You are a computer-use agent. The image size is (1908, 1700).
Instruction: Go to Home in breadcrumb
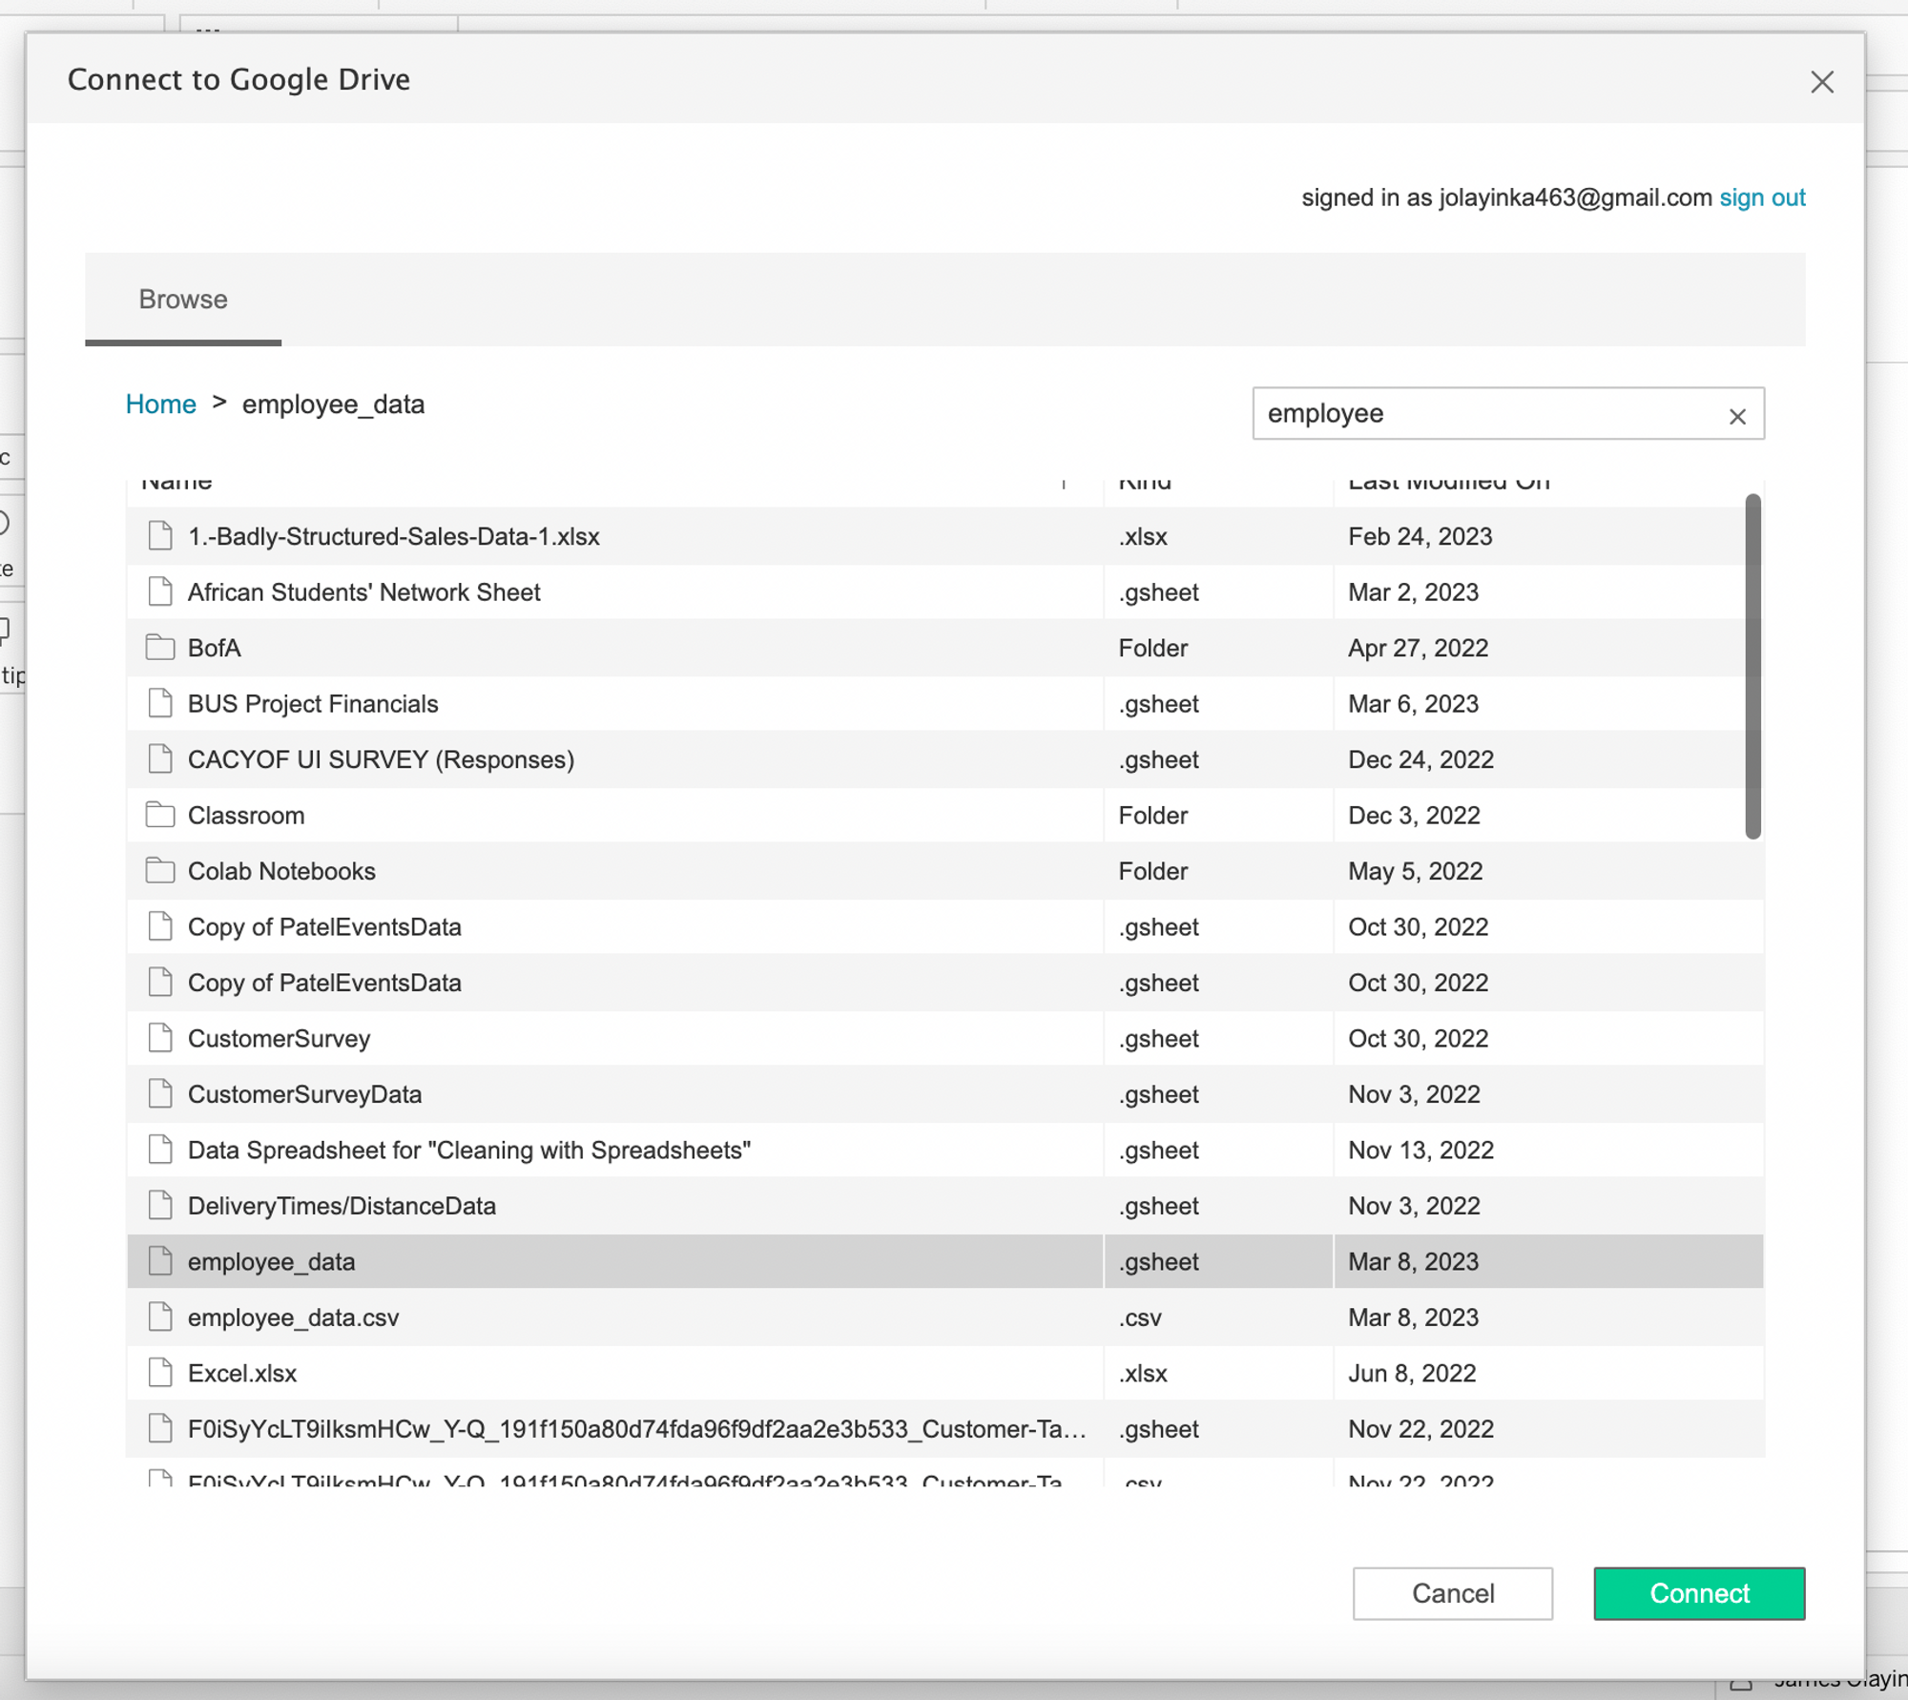click(160, 404)
